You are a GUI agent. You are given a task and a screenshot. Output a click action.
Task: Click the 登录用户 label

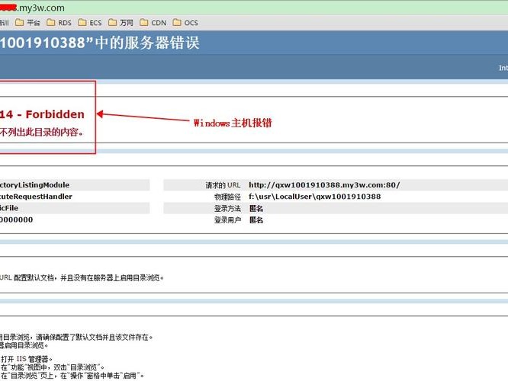pos(227,220)
